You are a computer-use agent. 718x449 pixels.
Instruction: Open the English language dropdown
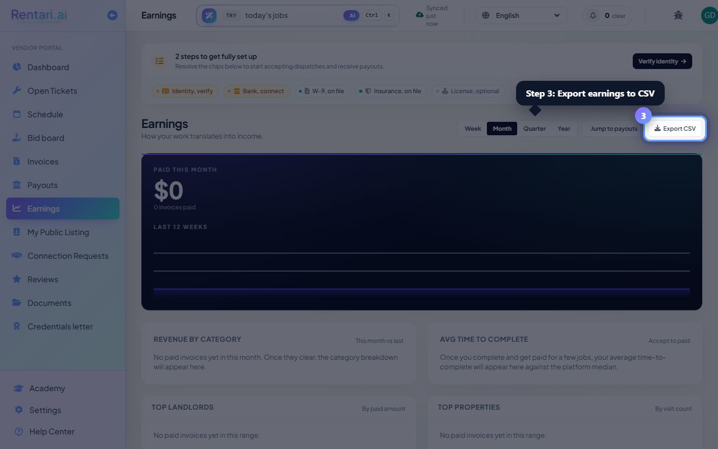(521, 15)
